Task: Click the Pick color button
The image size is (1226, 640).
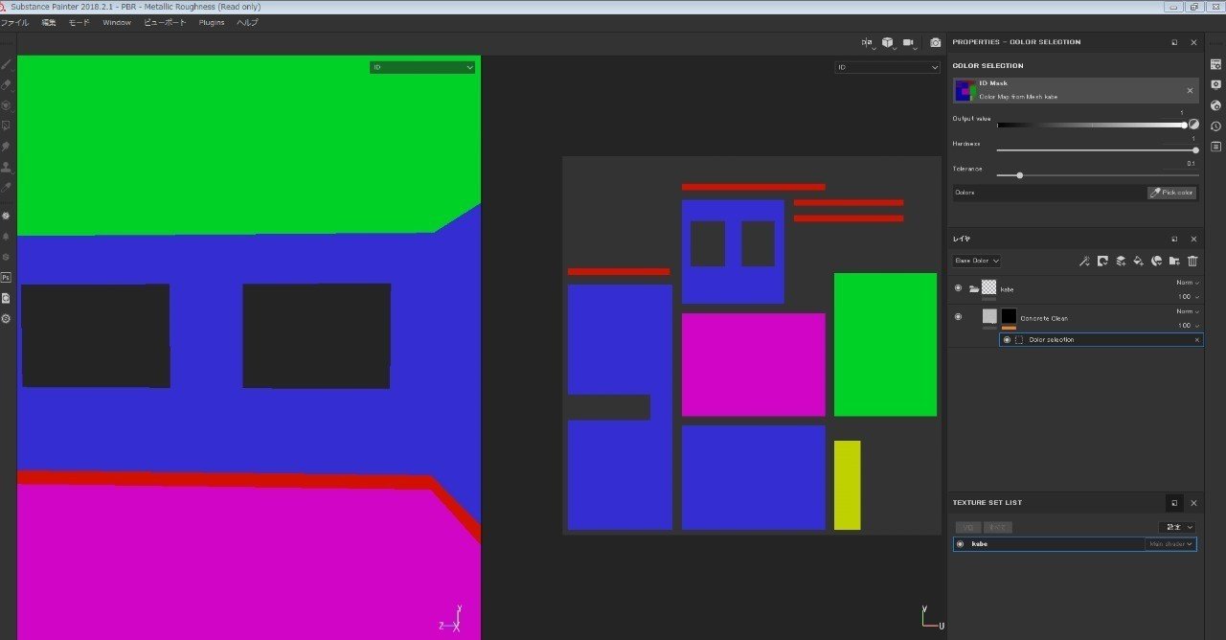Action: click(1171, 193)
